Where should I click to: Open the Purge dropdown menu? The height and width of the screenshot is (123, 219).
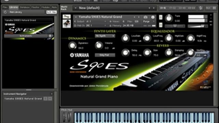click(149, 22)
